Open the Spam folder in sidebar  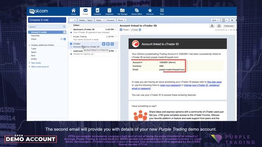pos(34,52)
